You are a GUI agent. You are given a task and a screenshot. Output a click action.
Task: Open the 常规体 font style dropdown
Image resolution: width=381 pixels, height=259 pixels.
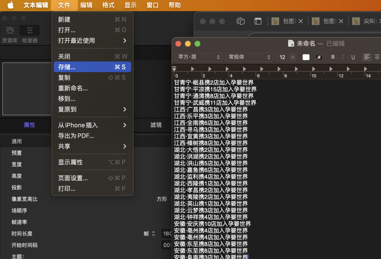[249, 57]
